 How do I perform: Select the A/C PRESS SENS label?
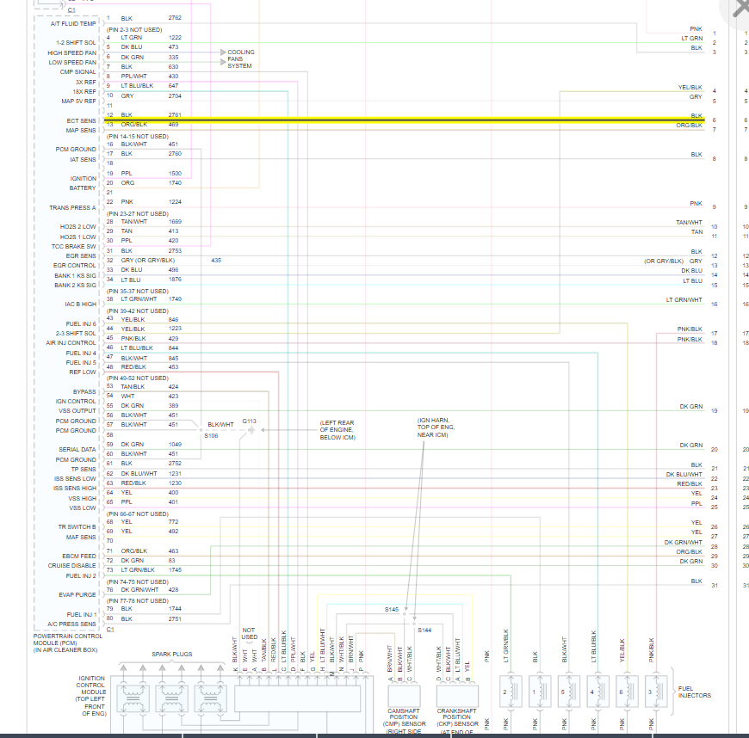[71, 624]
